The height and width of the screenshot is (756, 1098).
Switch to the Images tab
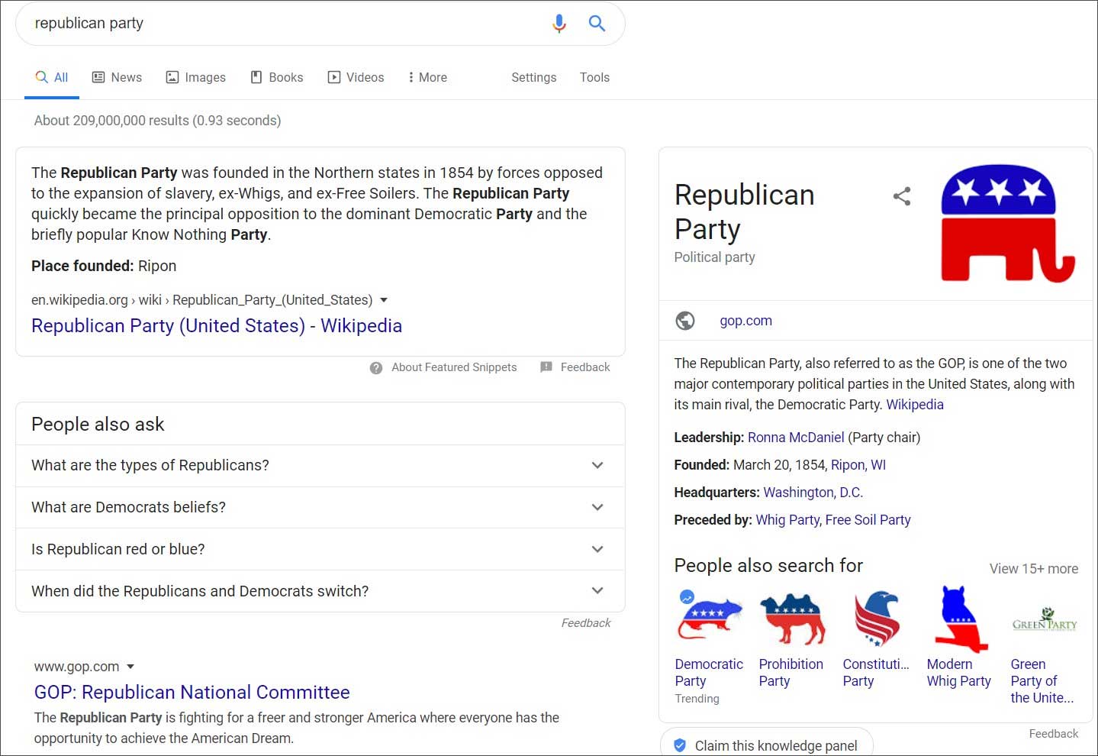point(196,77)
